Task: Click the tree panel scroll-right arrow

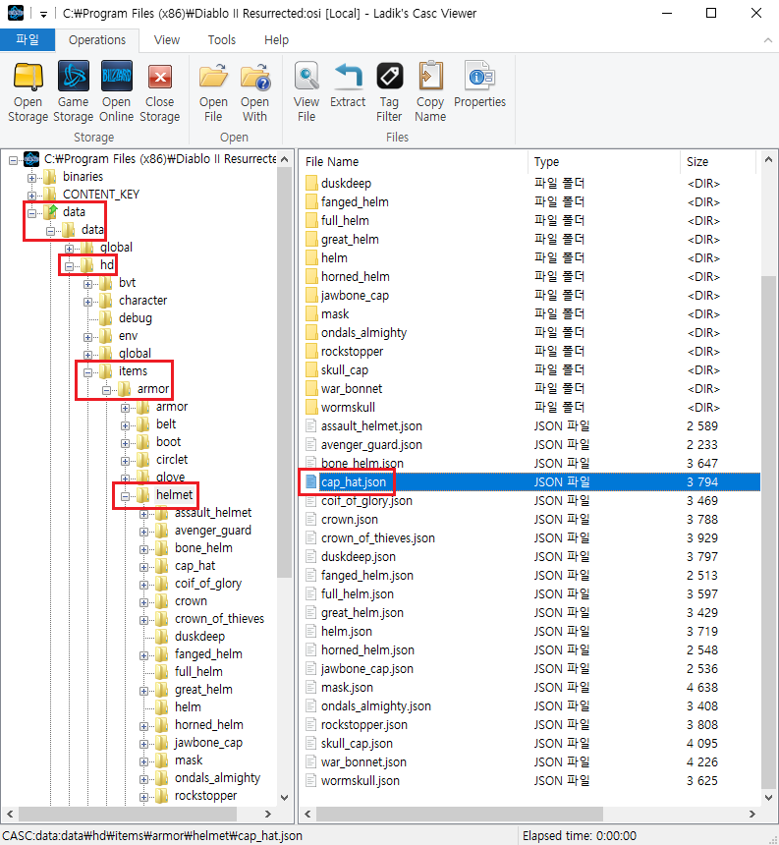Action: coord(268,814)
